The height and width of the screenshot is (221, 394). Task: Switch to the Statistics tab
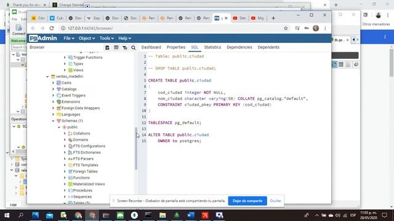tap(212, 47)
